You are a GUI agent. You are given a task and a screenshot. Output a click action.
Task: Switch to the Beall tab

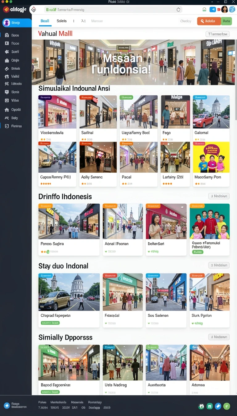click(x=45, y=21)
